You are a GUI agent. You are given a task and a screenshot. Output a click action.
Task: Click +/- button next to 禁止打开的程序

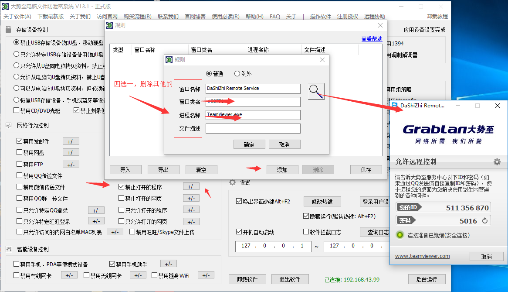pos(191,186)
